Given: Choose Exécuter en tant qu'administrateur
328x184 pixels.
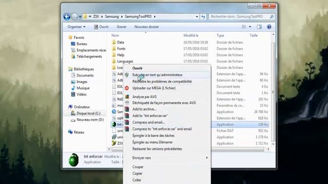Looking at the screenshot, I should [167, 75].
